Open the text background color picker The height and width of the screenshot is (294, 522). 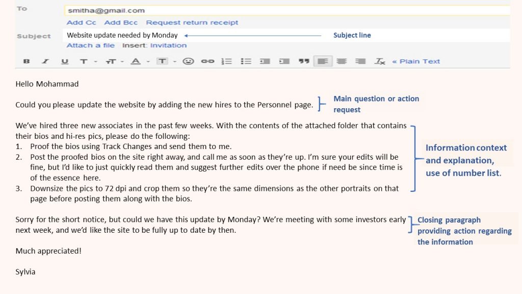162,61
